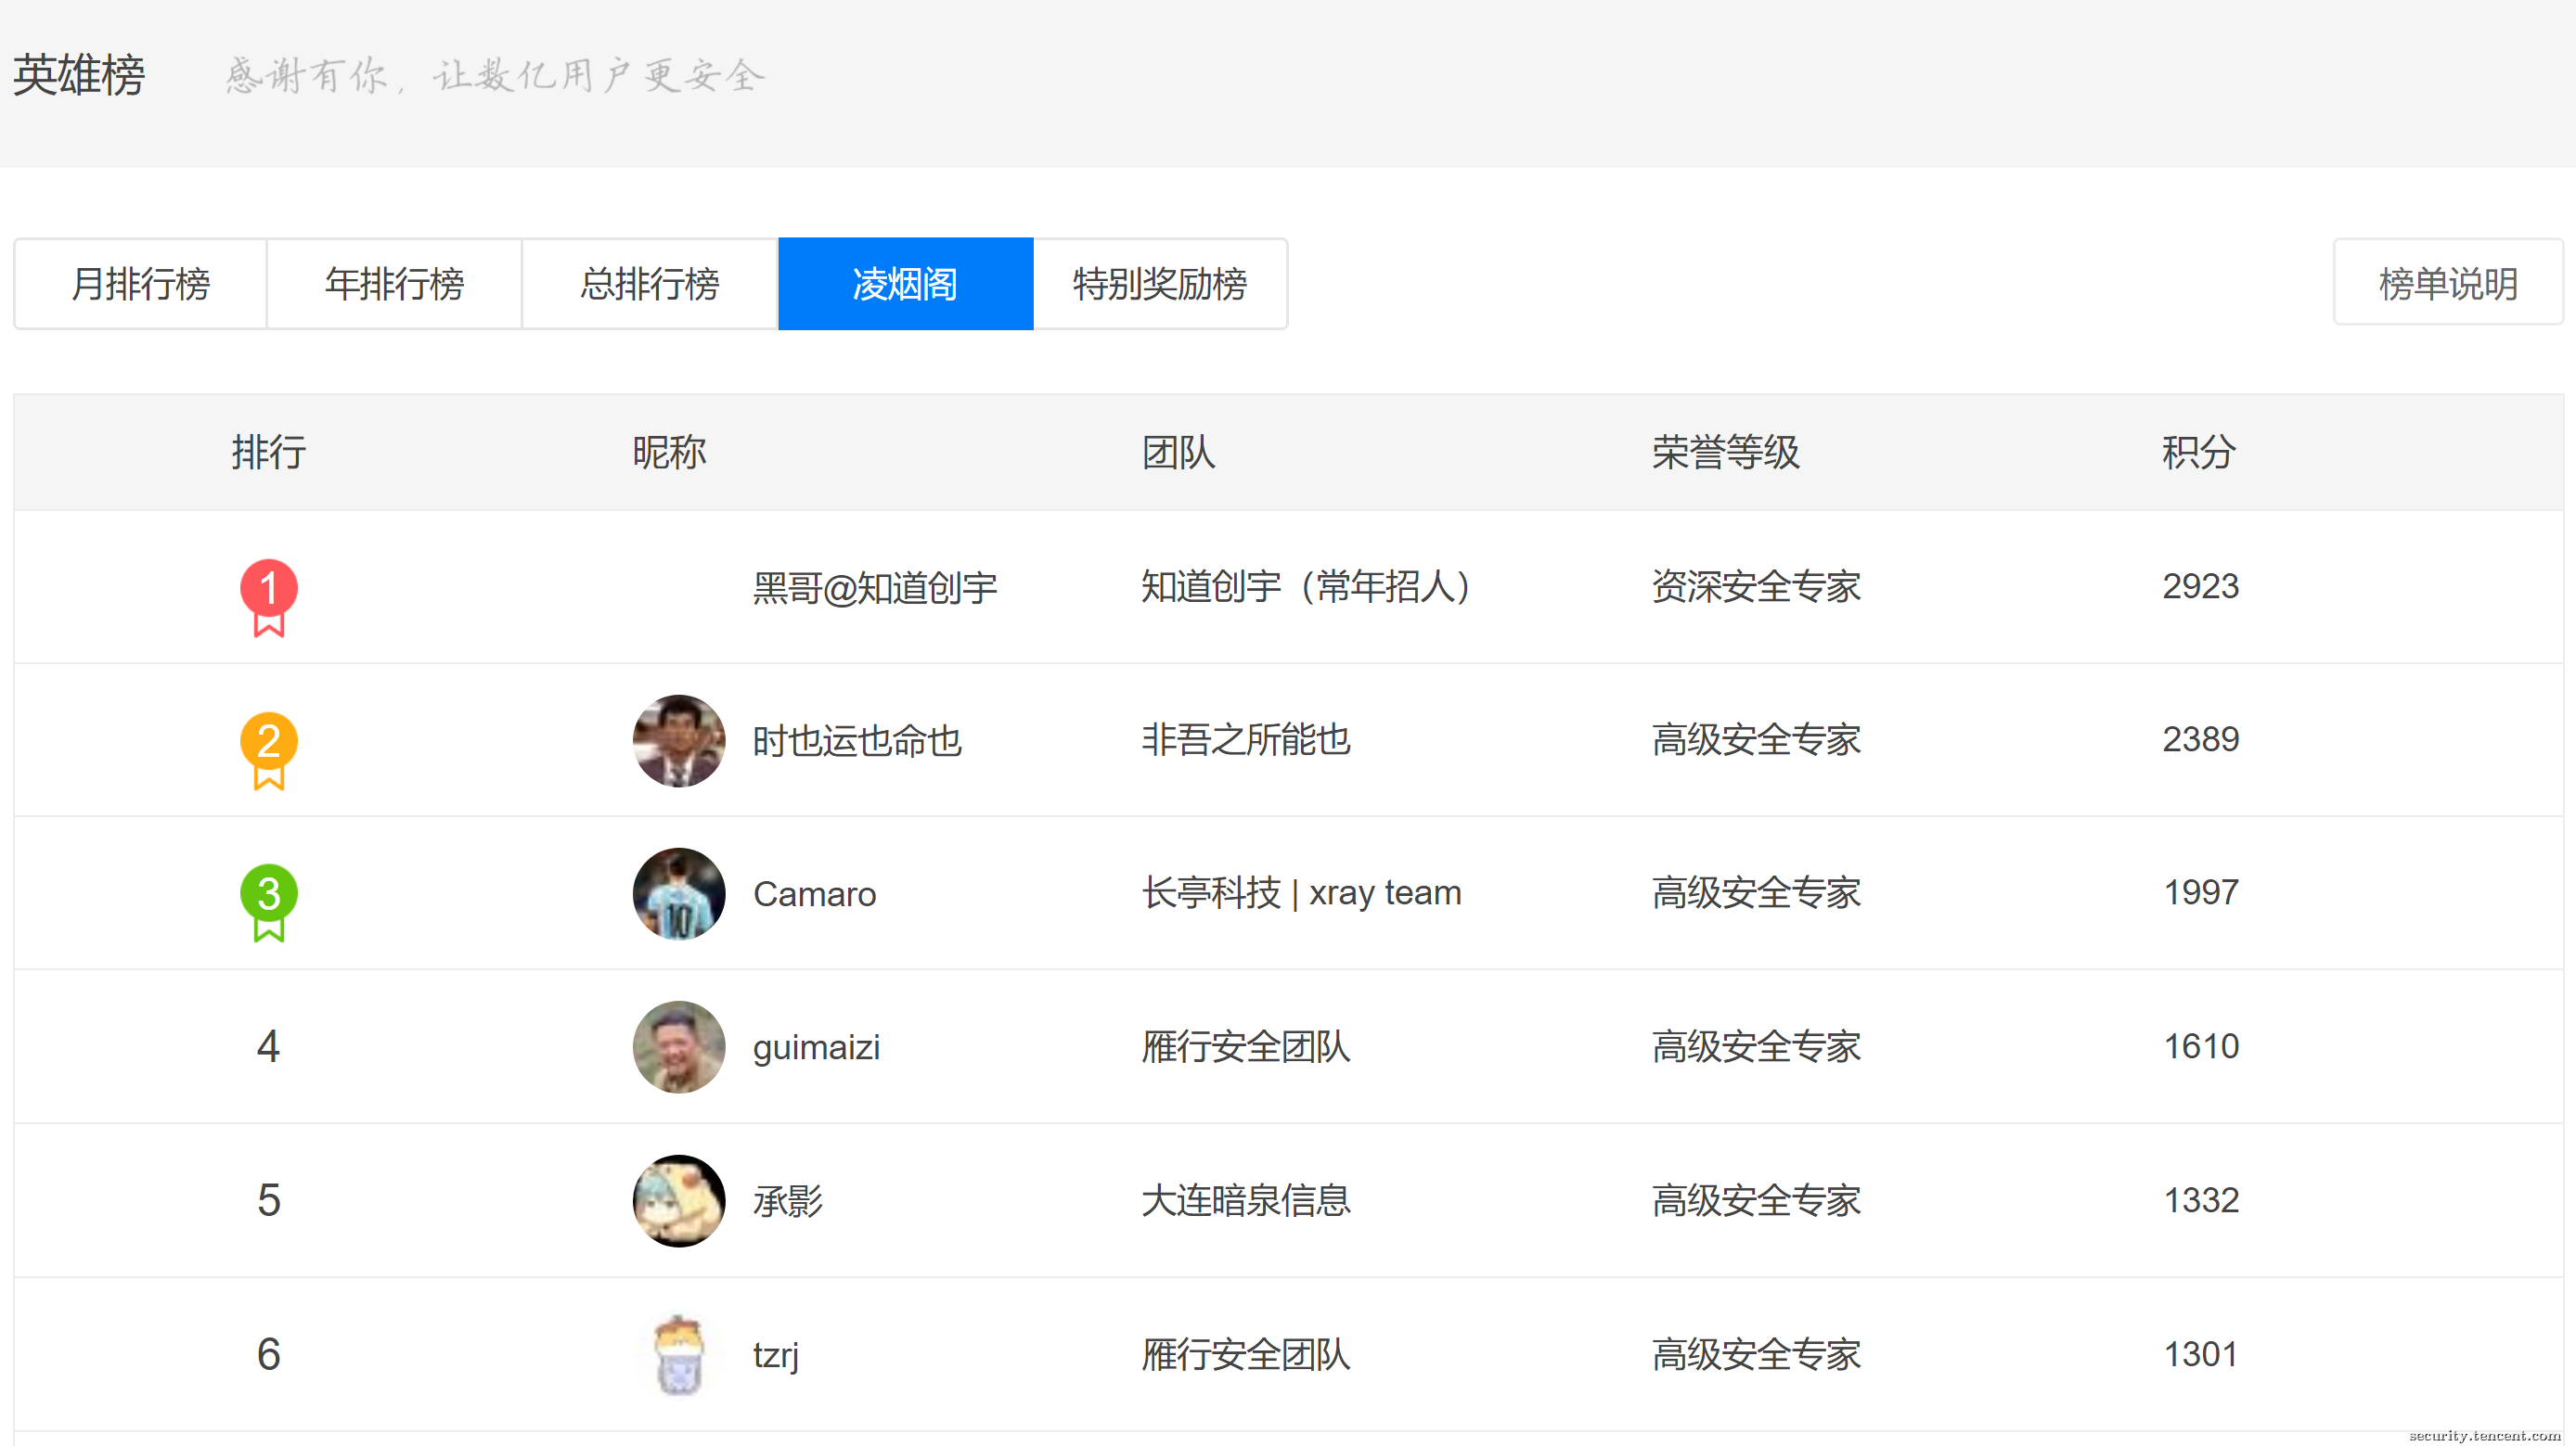The image size is (2576, 1446).
Task: Click team 知道创宇（常年招人）
Action: click(1306, 585)
